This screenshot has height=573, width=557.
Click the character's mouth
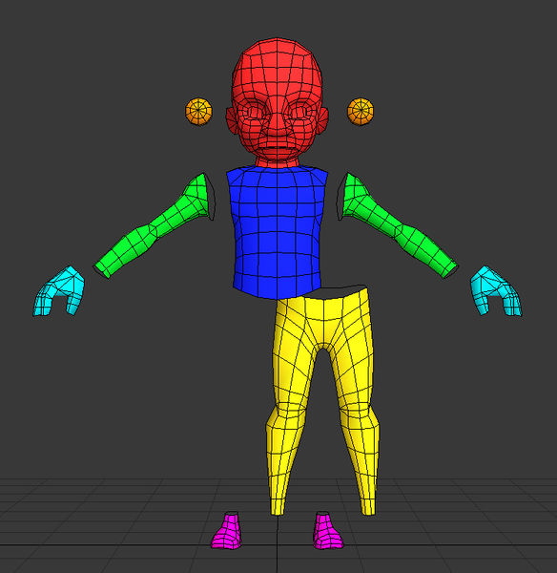(x=277, y=147)
